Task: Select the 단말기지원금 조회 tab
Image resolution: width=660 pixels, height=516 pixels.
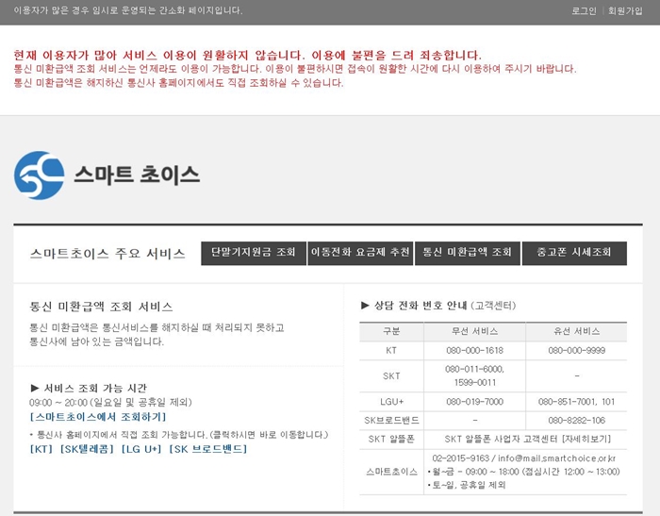Action: (254, 253)
